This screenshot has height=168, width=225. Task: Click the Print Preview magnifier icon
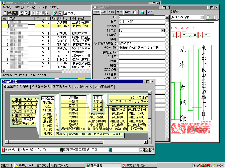coord(27,13)
